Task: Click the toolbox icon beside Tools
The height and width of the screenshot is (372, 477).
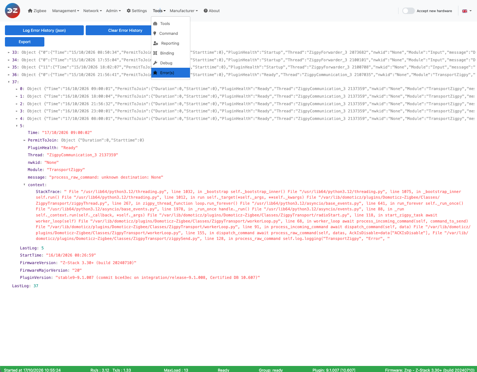Action: click(x=155, y=23)
